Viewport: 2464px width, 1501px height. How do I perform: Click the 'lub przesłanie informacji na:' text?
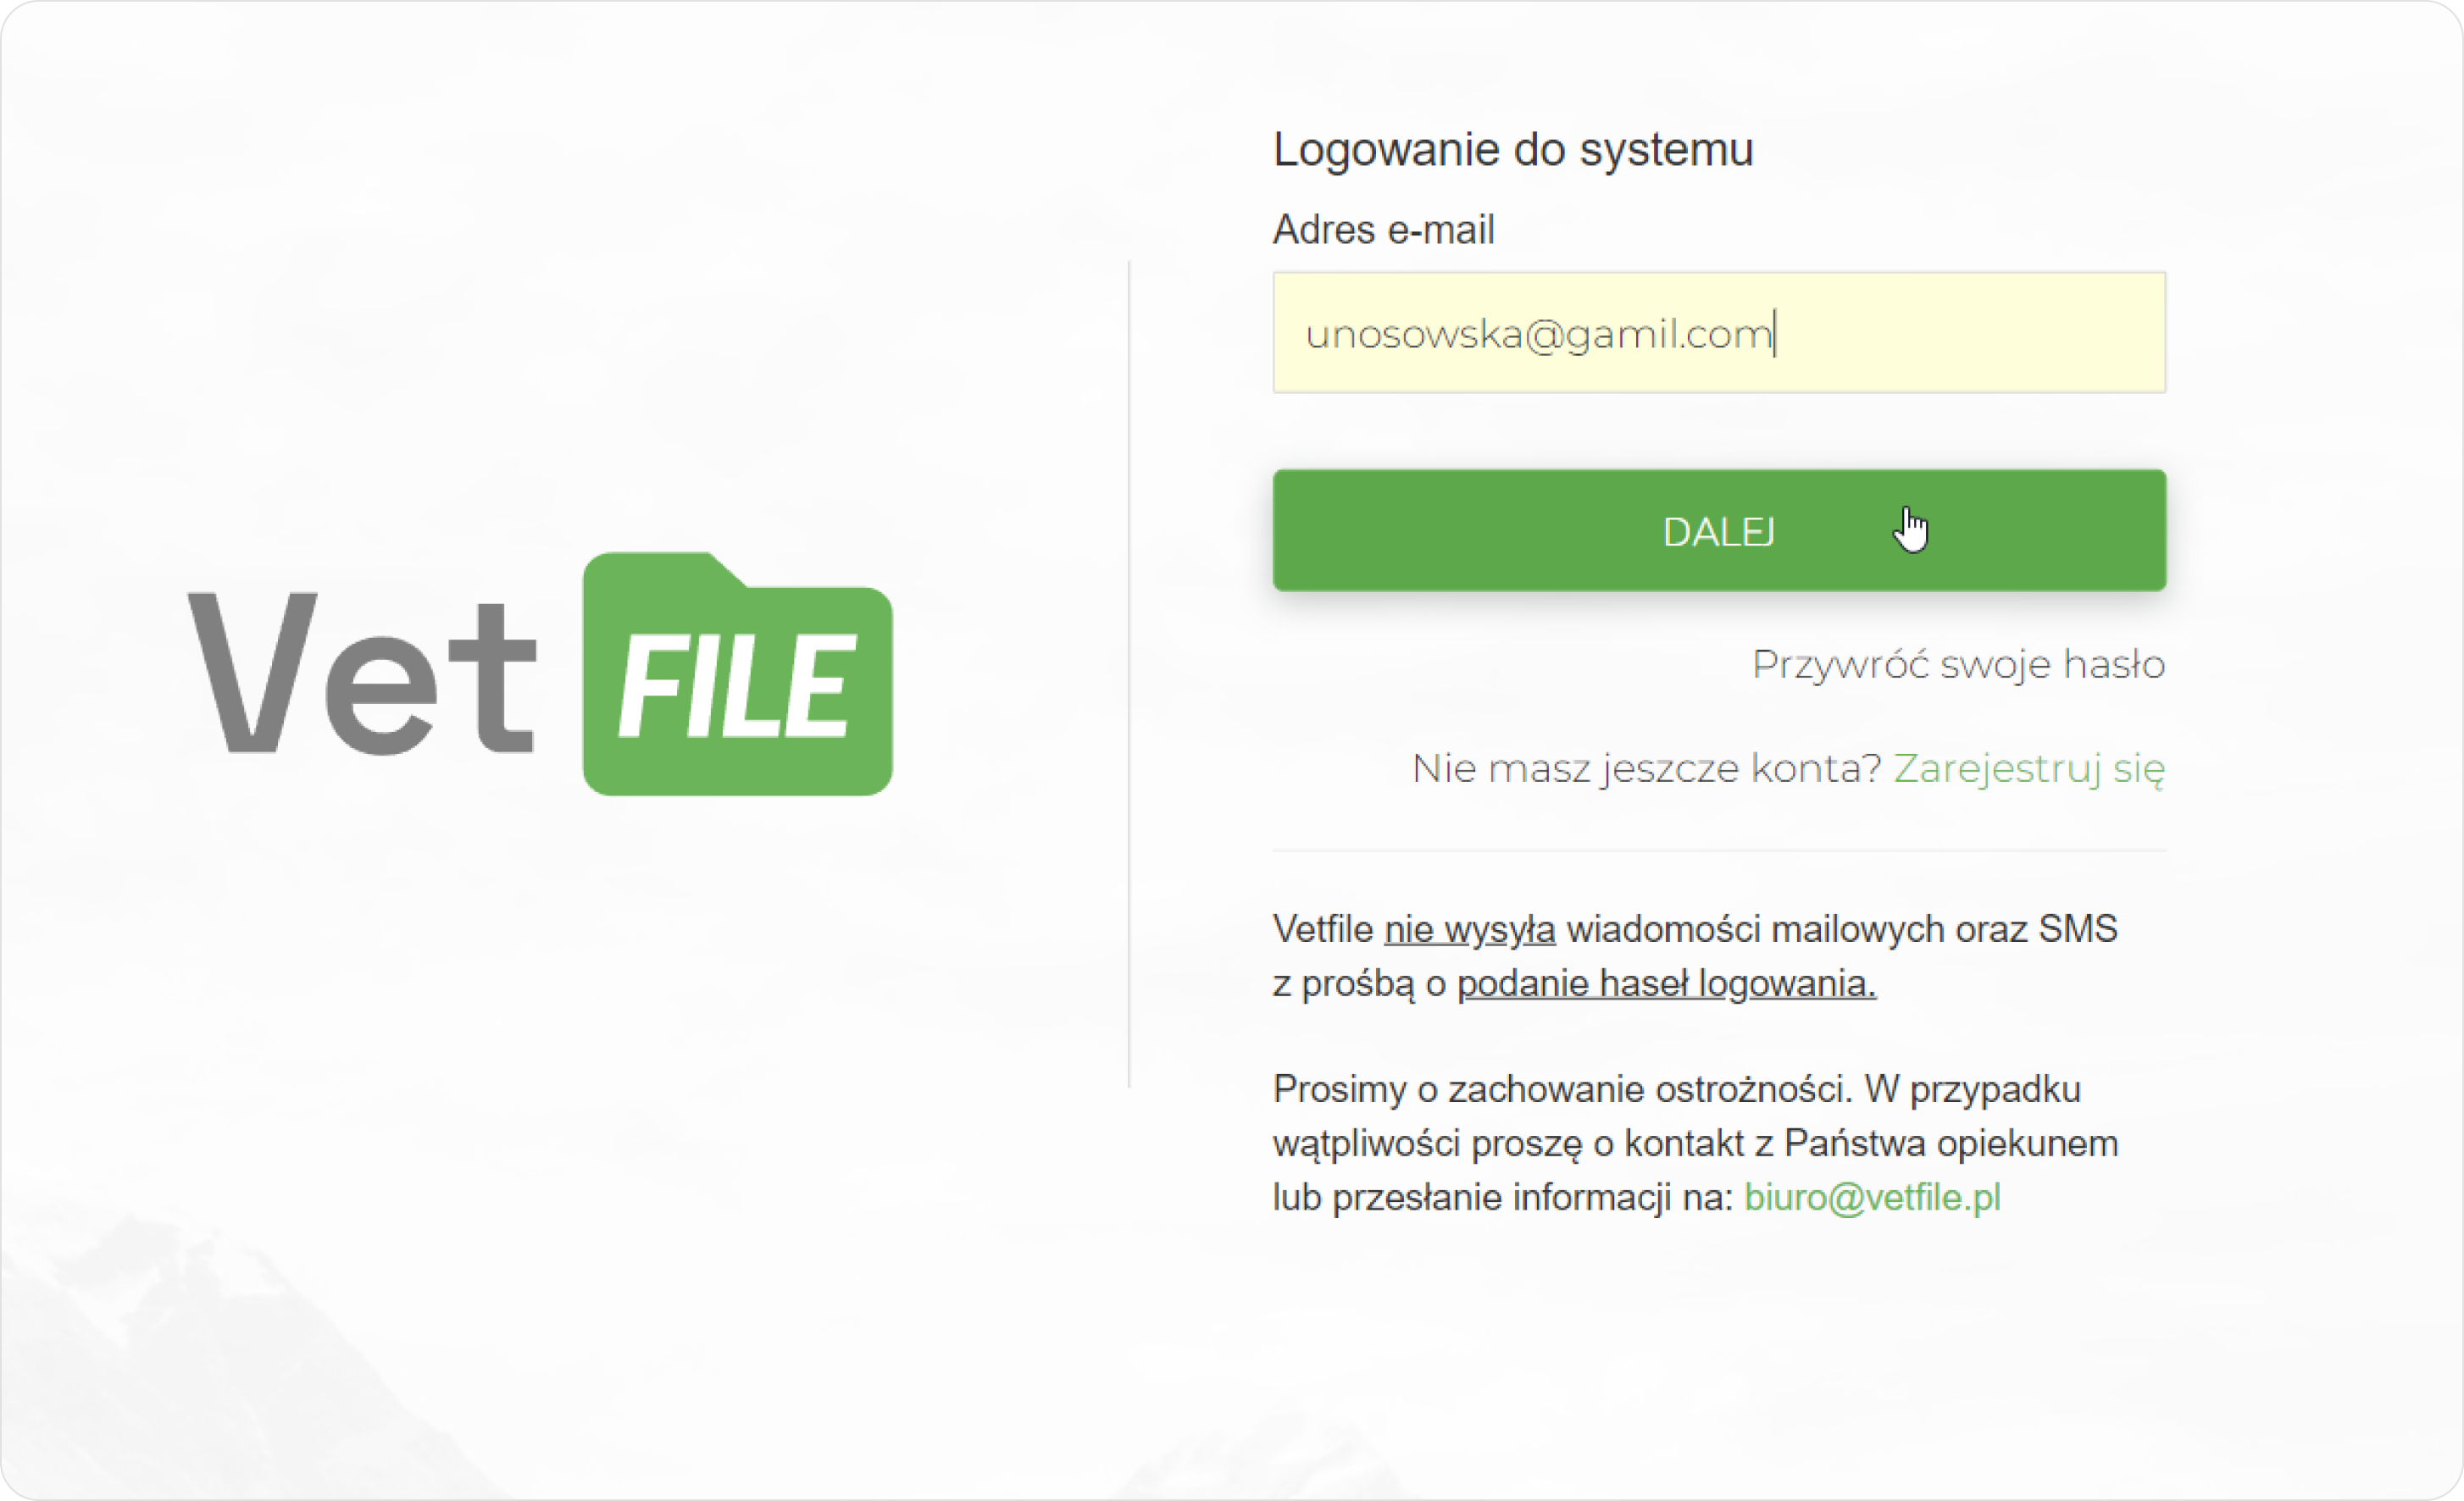pos(1503,1197)
